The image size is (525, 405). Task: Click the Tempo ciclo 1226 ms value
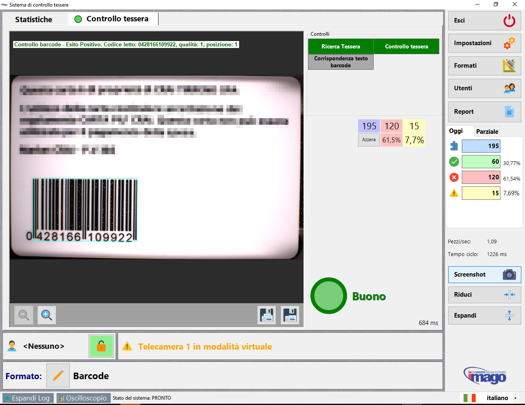coord(497,254)
